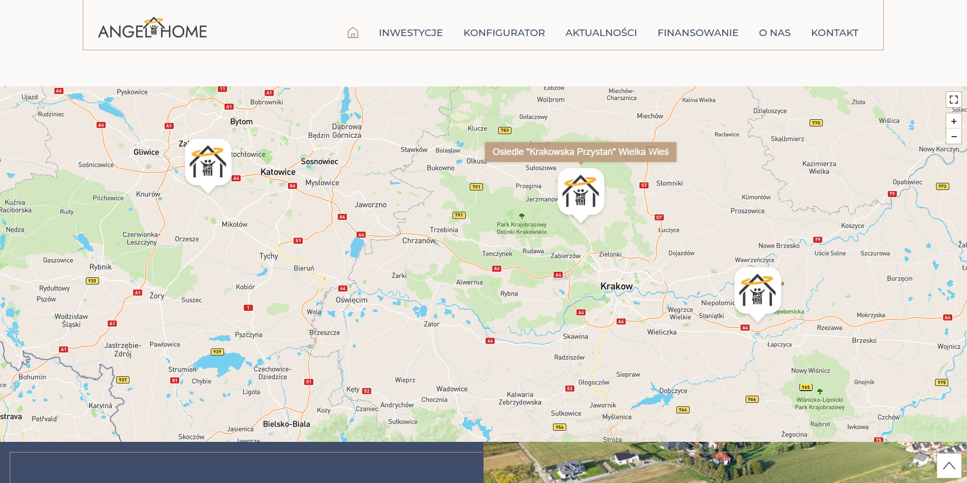The width and height of the screenshot is (967, 483).
Task: Click the Trzebinia label on map
Action: (444, 230)
